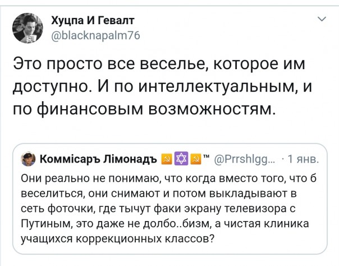Click the first Soviet flag emoji in name
Viewport: 339px width, 266px height.
click(166, 156)
